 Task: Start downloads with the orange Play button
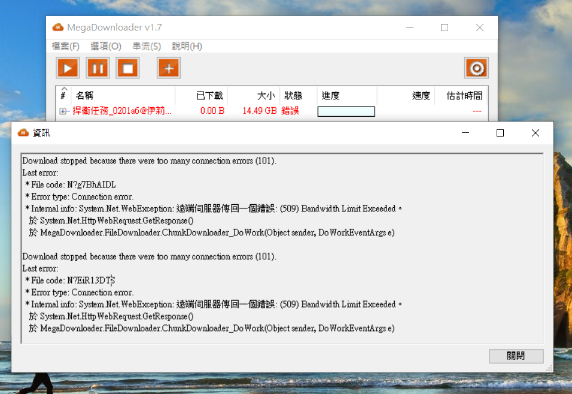pos(68,68)
